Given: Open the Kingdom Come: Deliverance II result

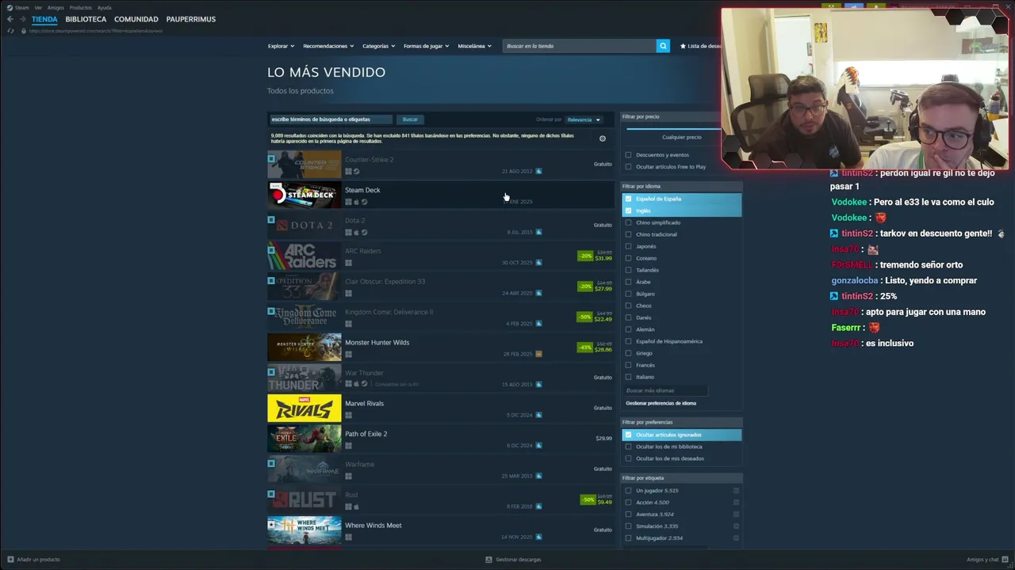Looking at the screenshot, I should (x=440, y=317).
